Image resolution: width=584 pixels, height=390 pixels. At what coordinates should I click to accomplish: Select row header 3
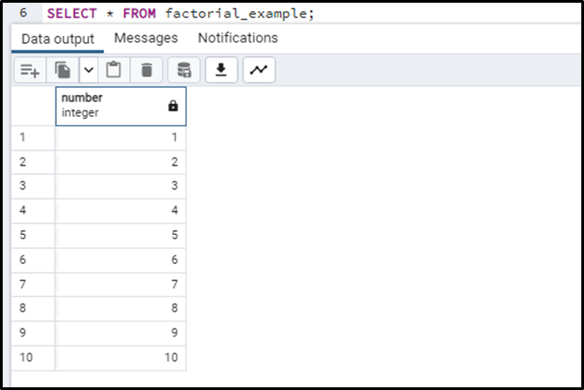pyautogui.click(x=33, y=186)
